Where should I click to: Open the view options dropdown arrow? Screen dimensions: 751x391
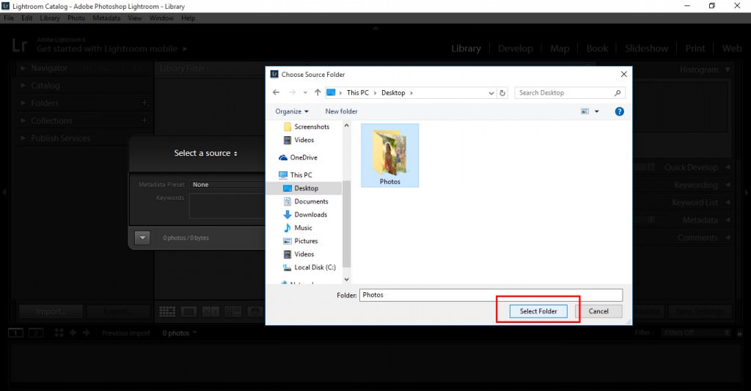point(597,111)
